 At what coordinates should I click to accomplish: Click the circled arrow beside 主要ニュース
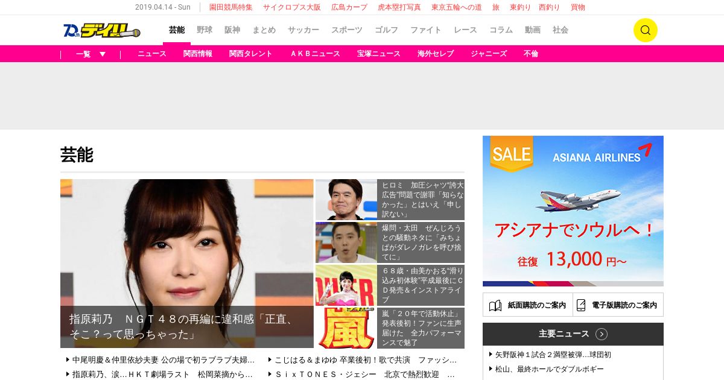point(601,334)
